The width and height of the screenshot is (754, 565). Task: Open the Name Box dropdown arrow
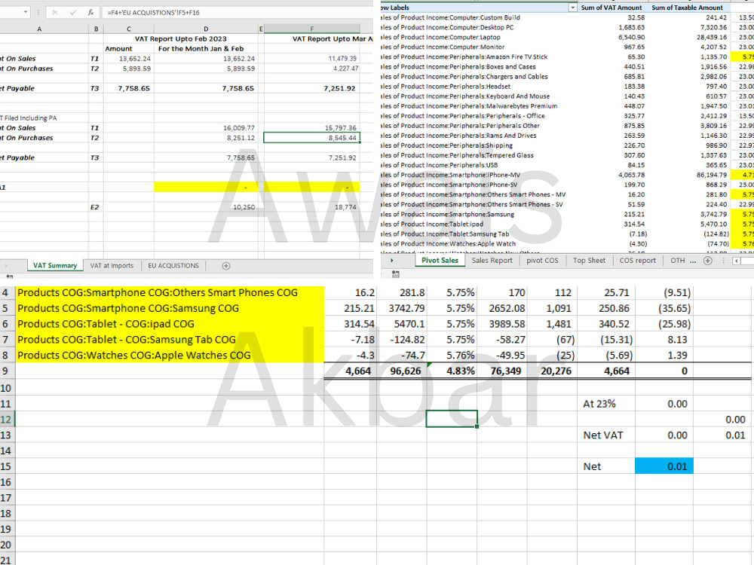click(26, 11)
